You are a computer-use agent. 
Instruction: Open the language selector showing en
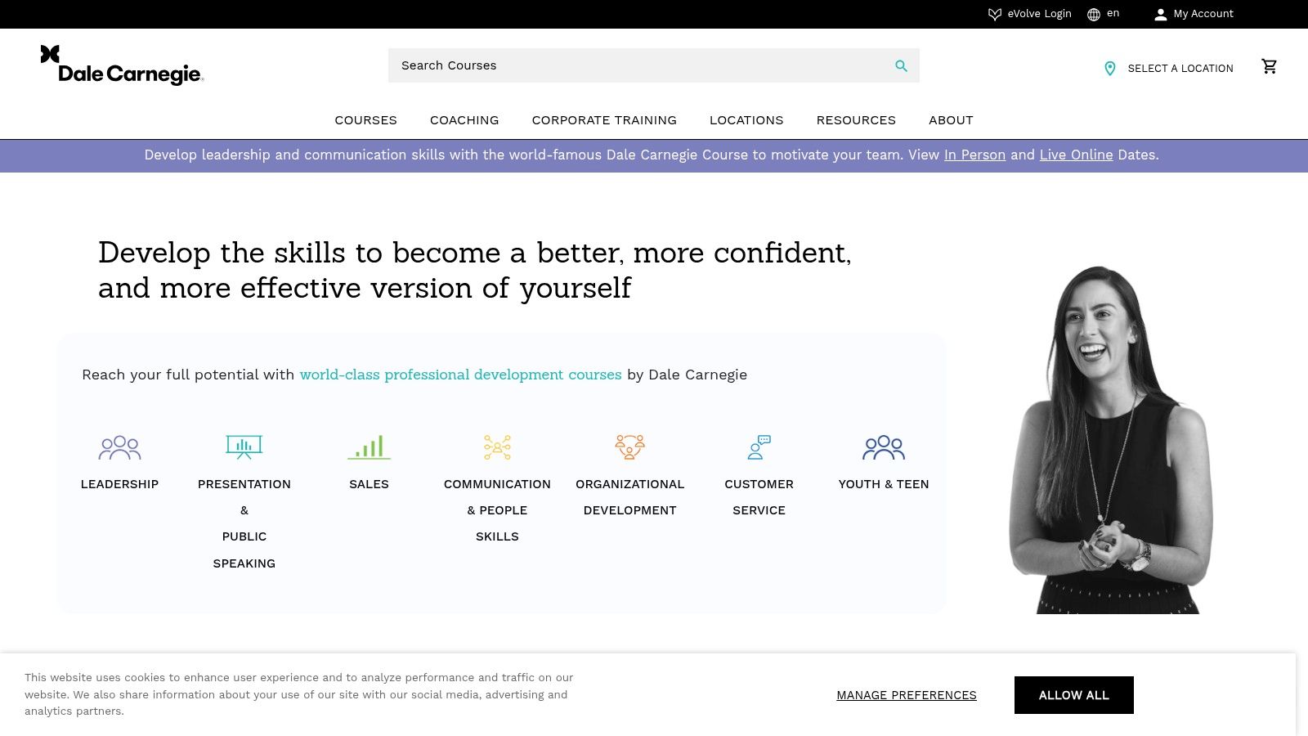[1102, 13]
